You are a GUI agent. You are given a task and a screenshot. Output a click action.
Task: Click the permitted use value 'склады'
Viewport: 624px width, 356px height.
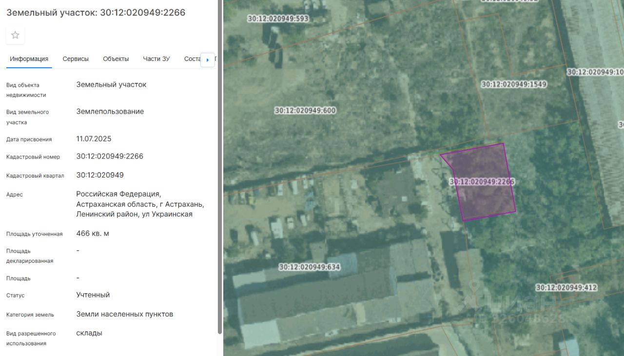(89, 334)
